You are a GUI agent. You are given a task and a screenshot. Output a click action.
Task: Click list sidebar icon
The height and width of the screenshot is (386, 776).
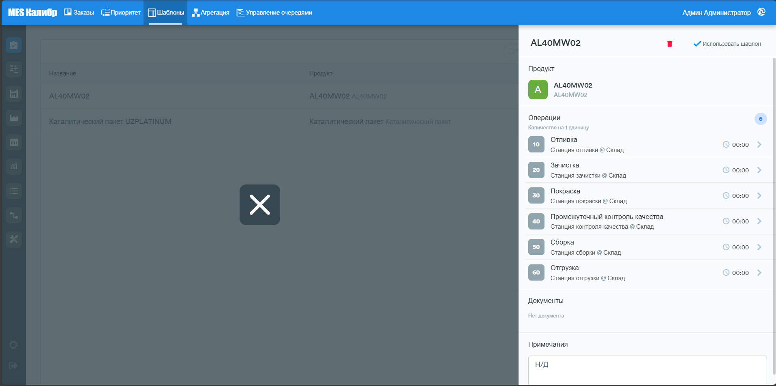coord(14,191)
